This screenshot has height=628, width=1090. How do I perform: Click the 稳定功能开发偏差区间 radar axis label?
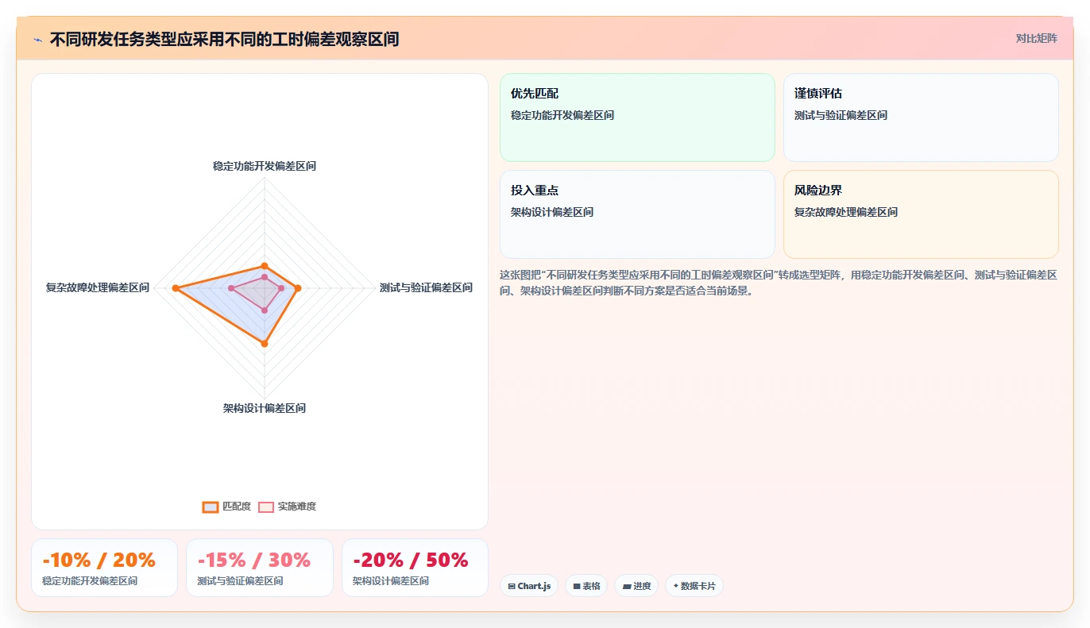[x=265, y=166]
